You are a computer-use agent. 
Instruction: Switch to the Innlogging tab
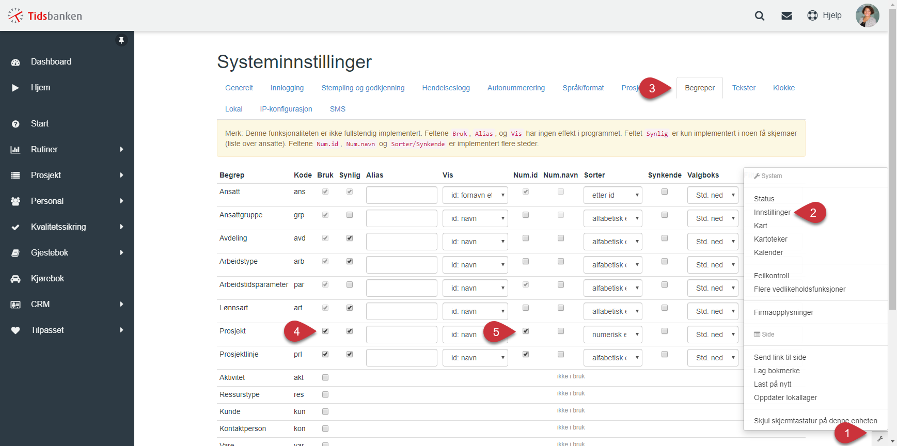[287, 88]
